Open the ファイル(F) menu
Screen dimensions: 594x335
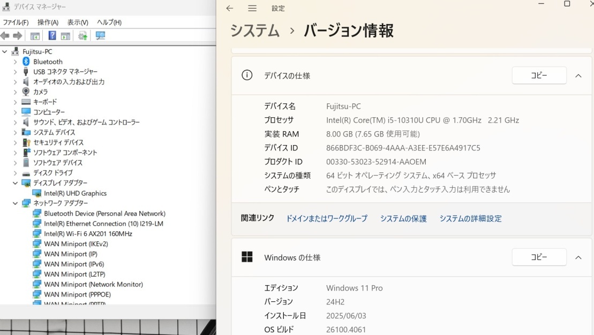(x=16, y=22)
